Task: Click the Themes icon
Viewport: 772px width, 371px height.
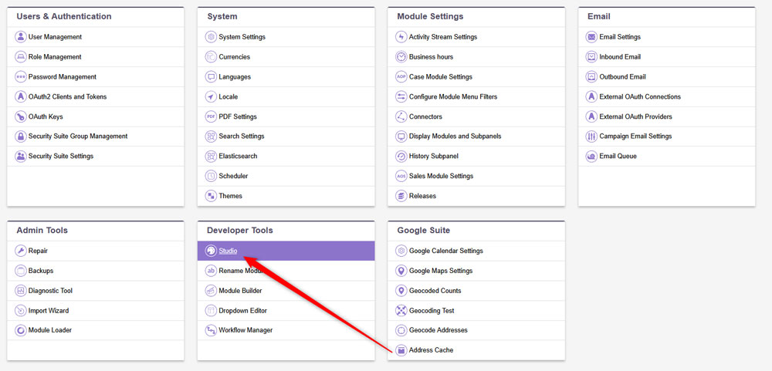Action: 211,196
